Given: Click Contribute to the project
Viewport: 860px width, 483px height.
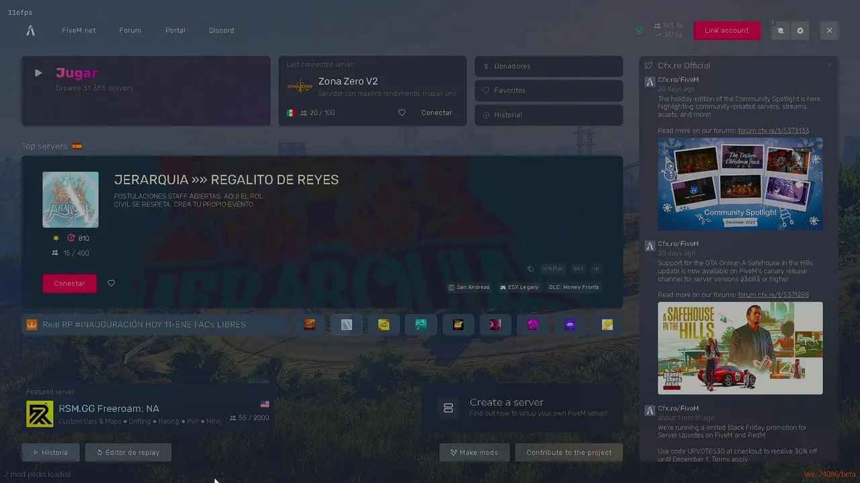Looking at the screenshot, I should pos(569,452).
